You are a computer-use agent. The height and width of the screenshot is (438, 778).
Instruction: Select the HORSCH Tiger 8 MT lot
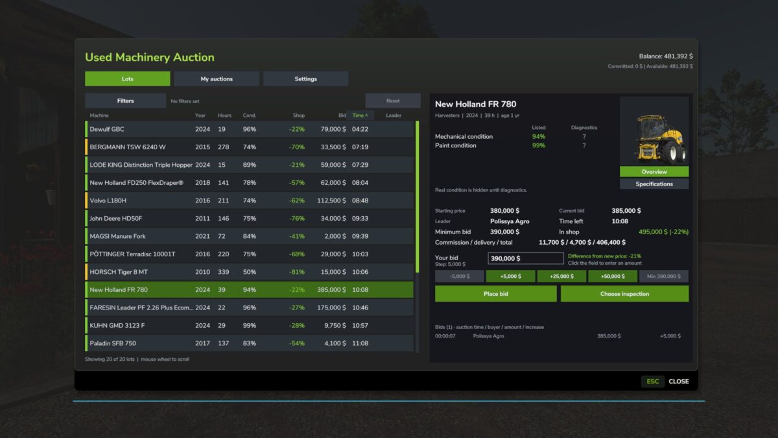tap(249, 272)
